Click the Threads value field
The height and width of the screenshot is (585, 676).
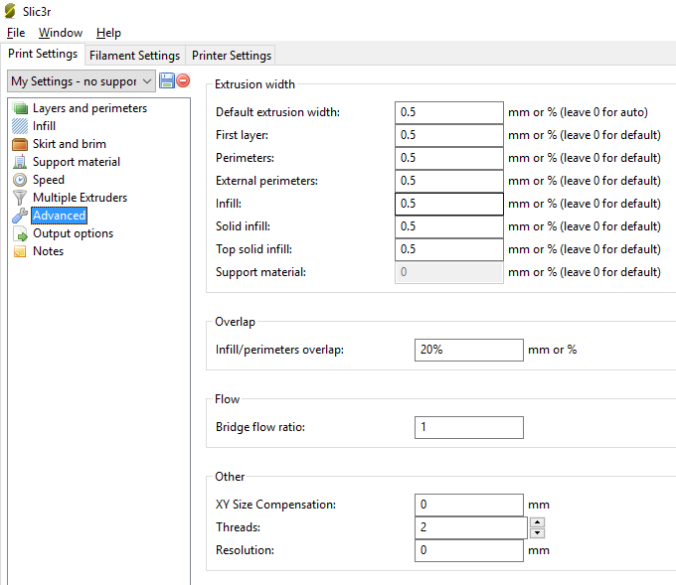(471, 527)
